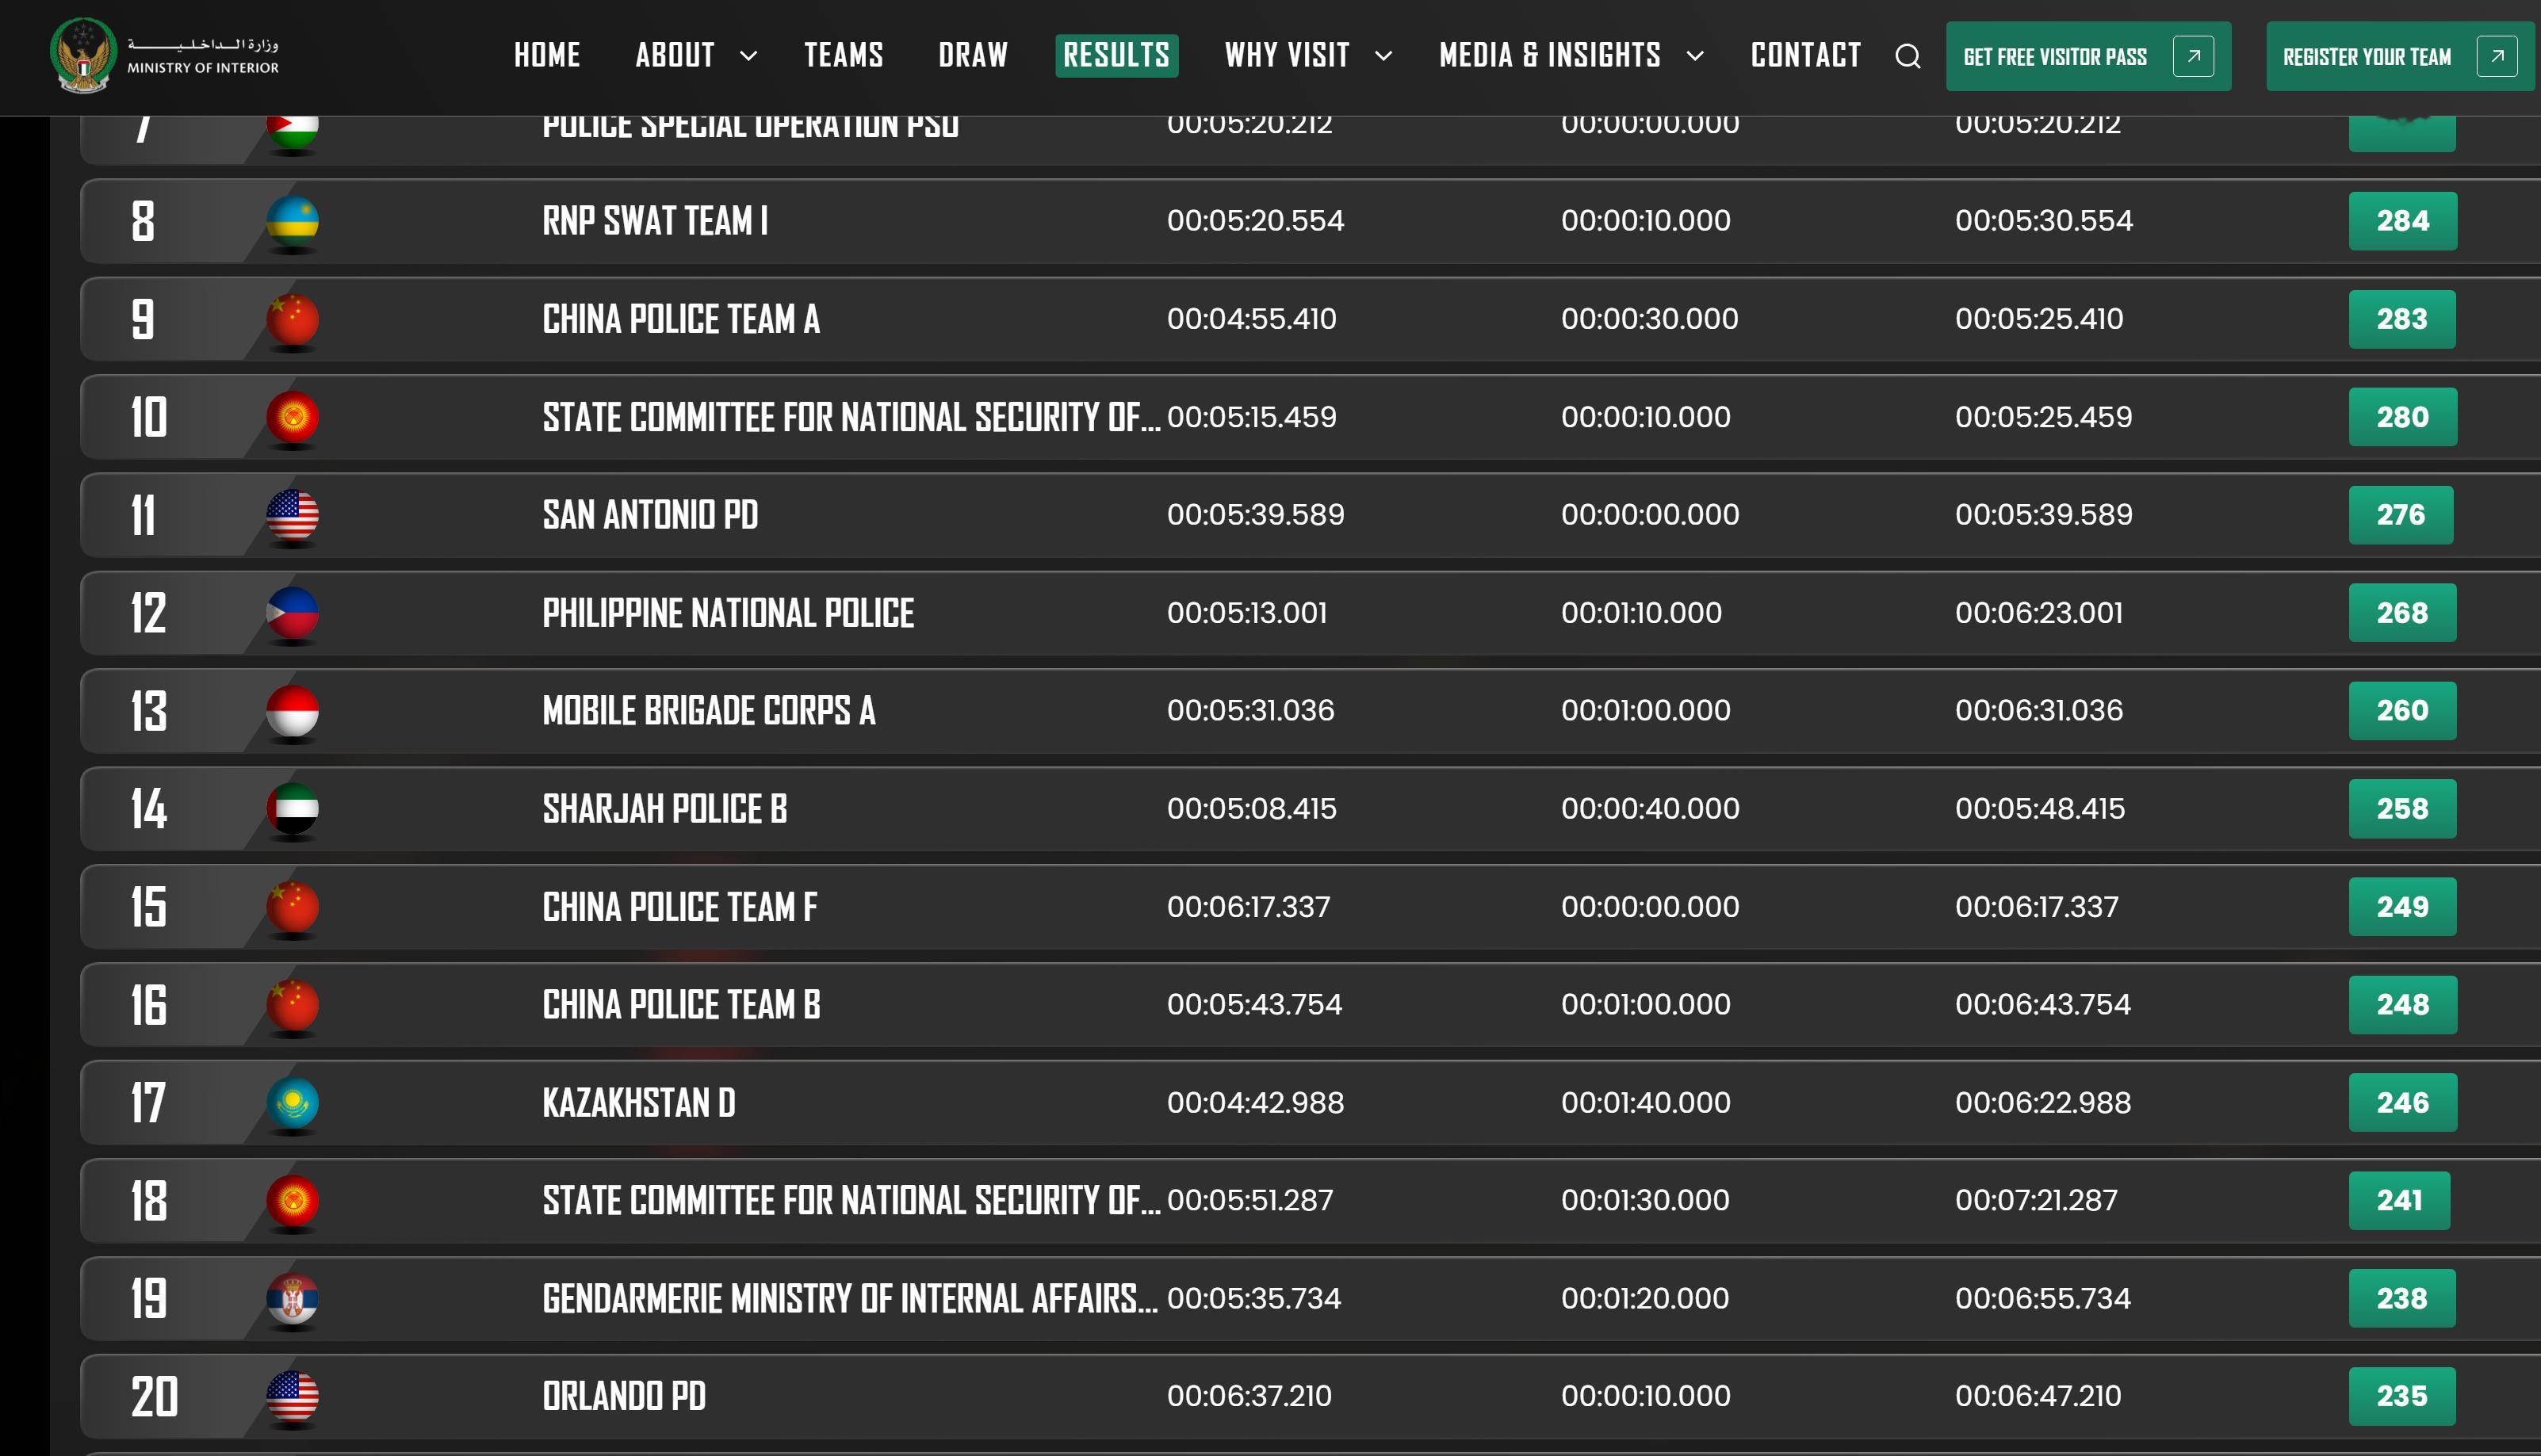Image resolution: width=2541 pixels, height=1456 pixels.
Task: Click the Home navigation link
Action: pos(546,55)
